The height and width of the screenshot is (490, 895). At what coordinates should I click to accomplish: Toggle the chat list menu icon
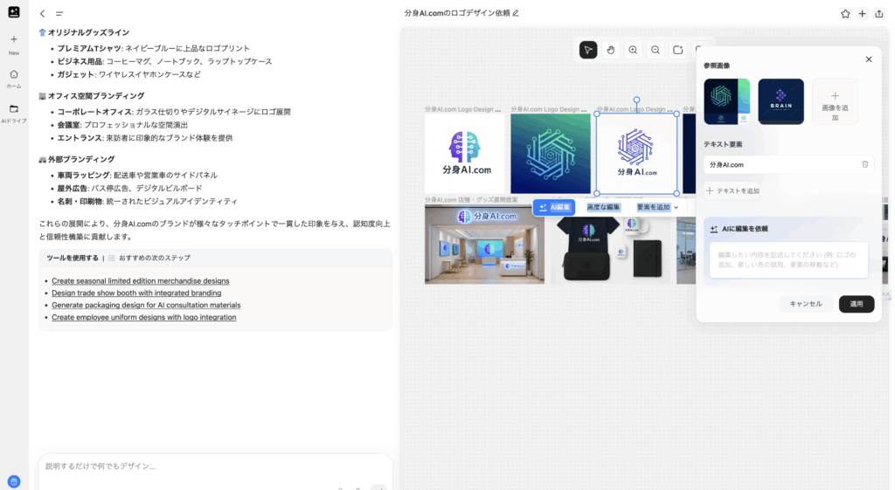coord(59,13)
